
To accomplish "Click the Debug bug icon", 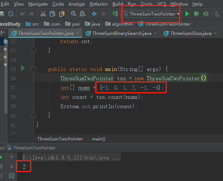I will pyautogui.click(x=197, y=14).
